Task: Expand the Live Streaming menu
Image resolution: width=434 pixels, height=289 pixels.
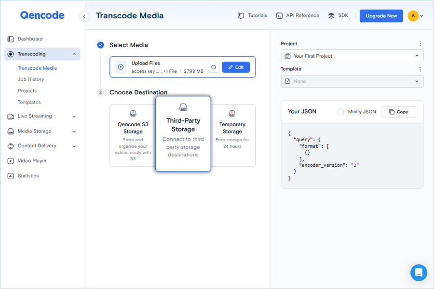Action: point(42,116)
